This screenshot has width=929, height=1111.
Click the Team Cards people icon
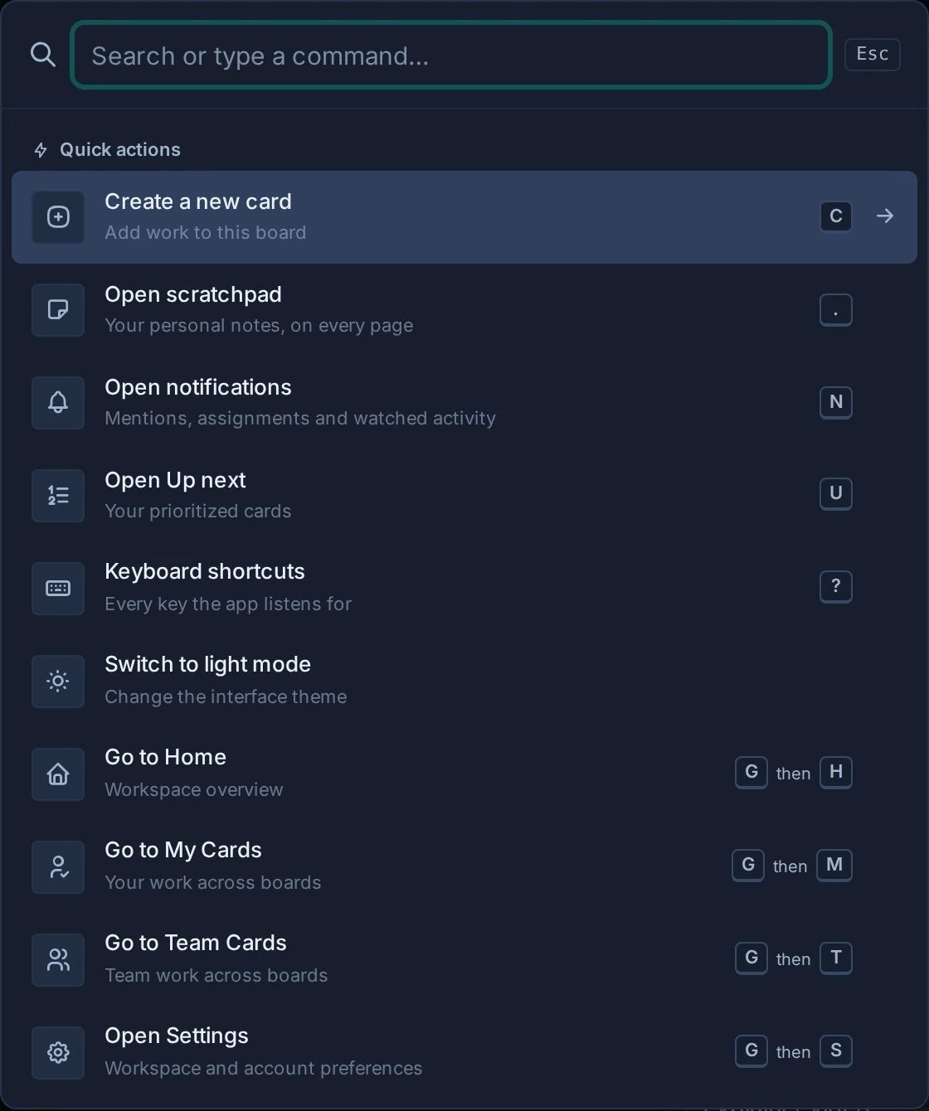click(x=58, y=960)
